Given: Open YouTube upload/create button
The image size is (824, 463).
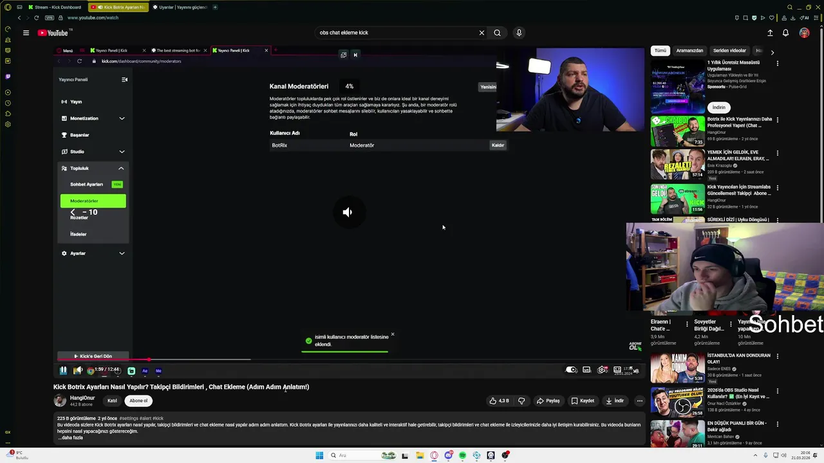Looking at the screenshot, I should point(770,33).
